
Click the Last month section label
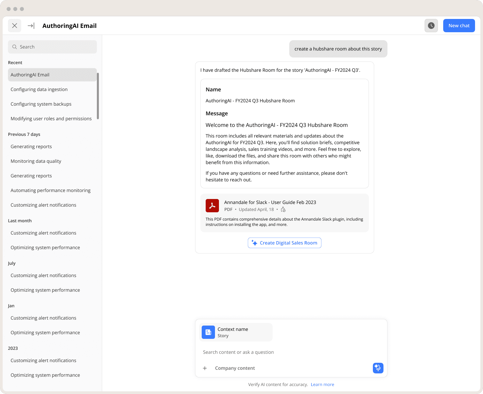click(x=20, y=221)
